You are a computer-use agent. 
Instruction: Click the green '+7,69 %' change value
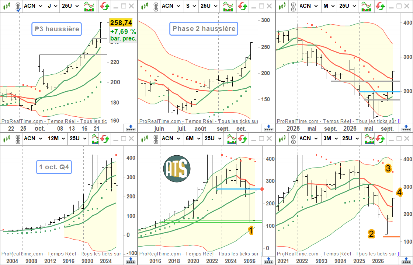123,32
